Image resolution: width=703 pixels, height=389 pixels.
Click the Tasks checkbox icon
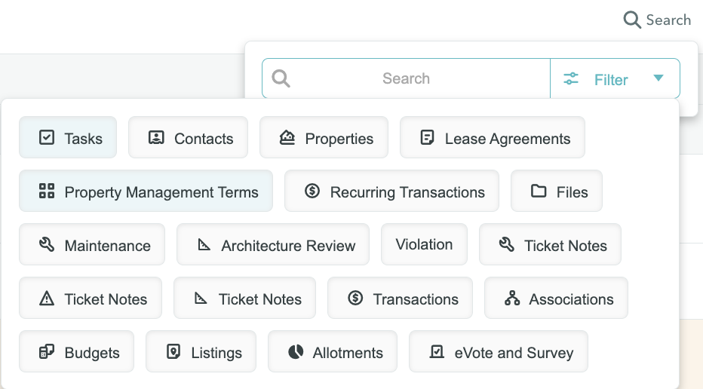[x=47, y=138]
